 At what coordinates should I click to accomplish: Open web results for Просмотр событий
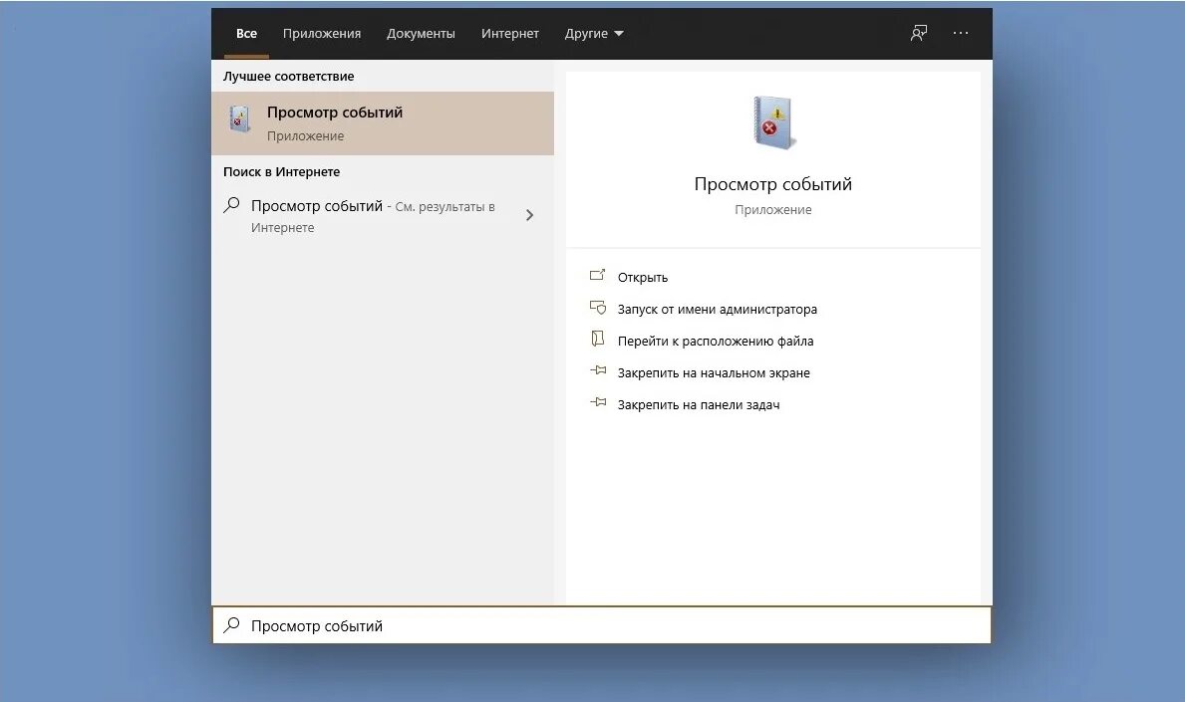point(383,216)
